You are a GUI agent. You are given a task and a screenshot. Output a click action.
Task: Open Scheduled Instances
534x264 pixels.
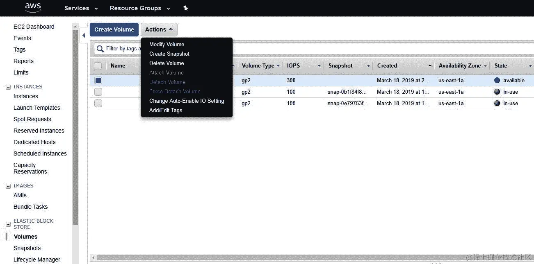coord(40,153)
